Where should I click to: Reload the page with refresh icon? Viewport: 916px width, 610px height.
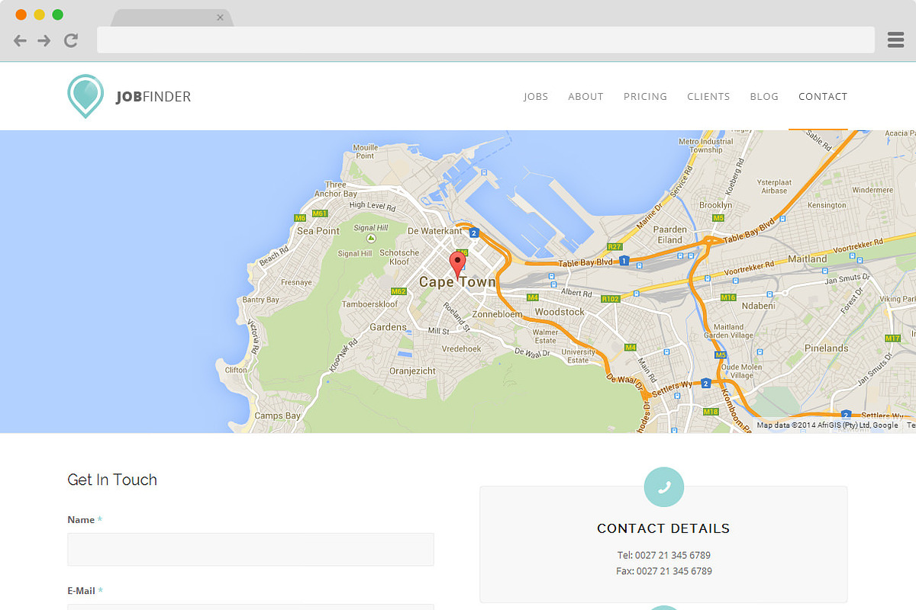tap(71, 40)
